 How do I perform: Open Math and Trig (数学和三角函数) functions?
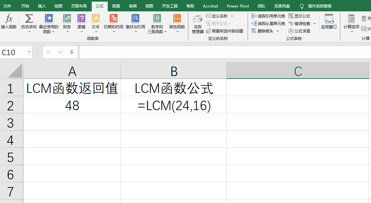tap(157, 24)
